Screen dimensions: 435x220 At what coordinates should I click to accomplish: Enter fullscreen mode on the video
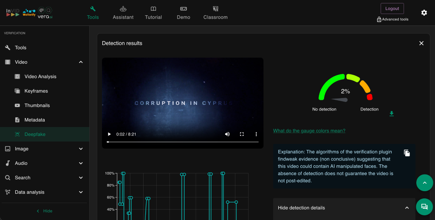coord(242,134)
